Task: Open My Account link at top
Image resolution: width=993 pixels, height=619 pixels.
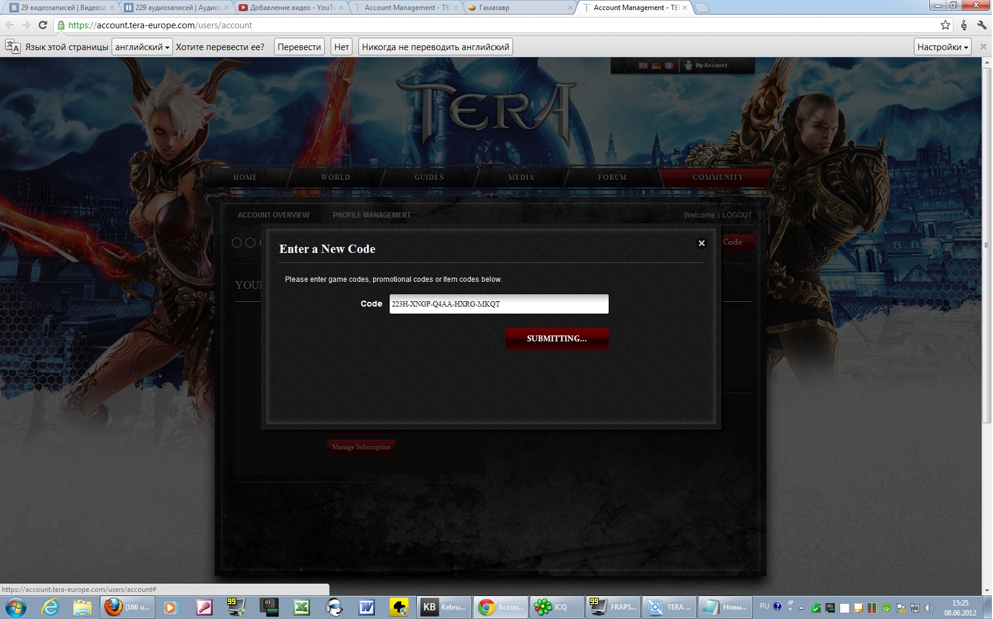Action: pos(707,65)
